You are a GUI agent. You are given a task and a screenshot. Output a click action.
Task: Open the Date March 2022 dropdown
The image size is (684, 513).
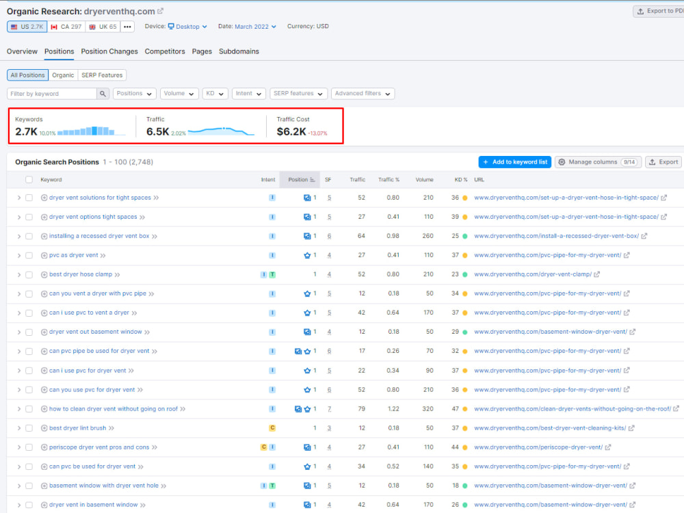pos(255,27)
